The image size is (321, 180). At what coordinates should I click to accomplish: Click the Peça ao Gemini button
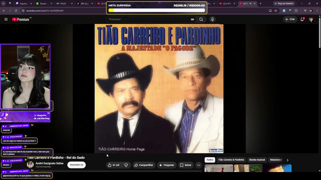pyautogui.click(x=284, y=3)
